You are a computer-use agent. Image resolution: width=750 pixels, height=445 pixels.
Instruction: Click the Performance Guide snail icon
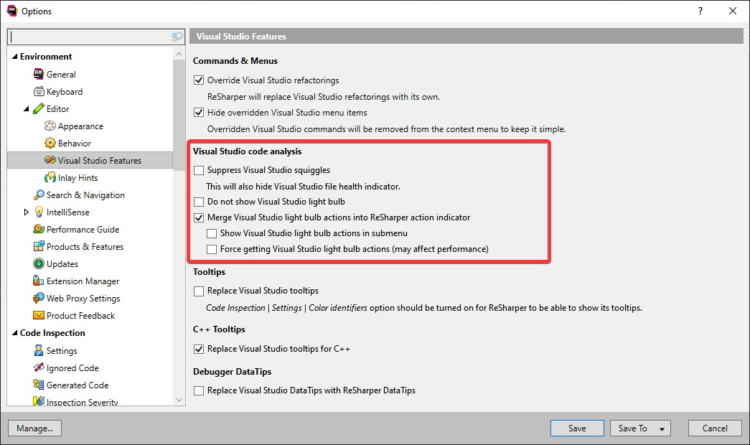(39, 229)
